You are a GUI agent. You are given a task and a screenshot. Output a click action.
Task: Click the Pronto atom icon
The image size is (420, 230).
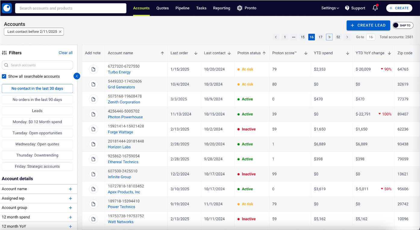pyautogui.click(x=240, y=8)
